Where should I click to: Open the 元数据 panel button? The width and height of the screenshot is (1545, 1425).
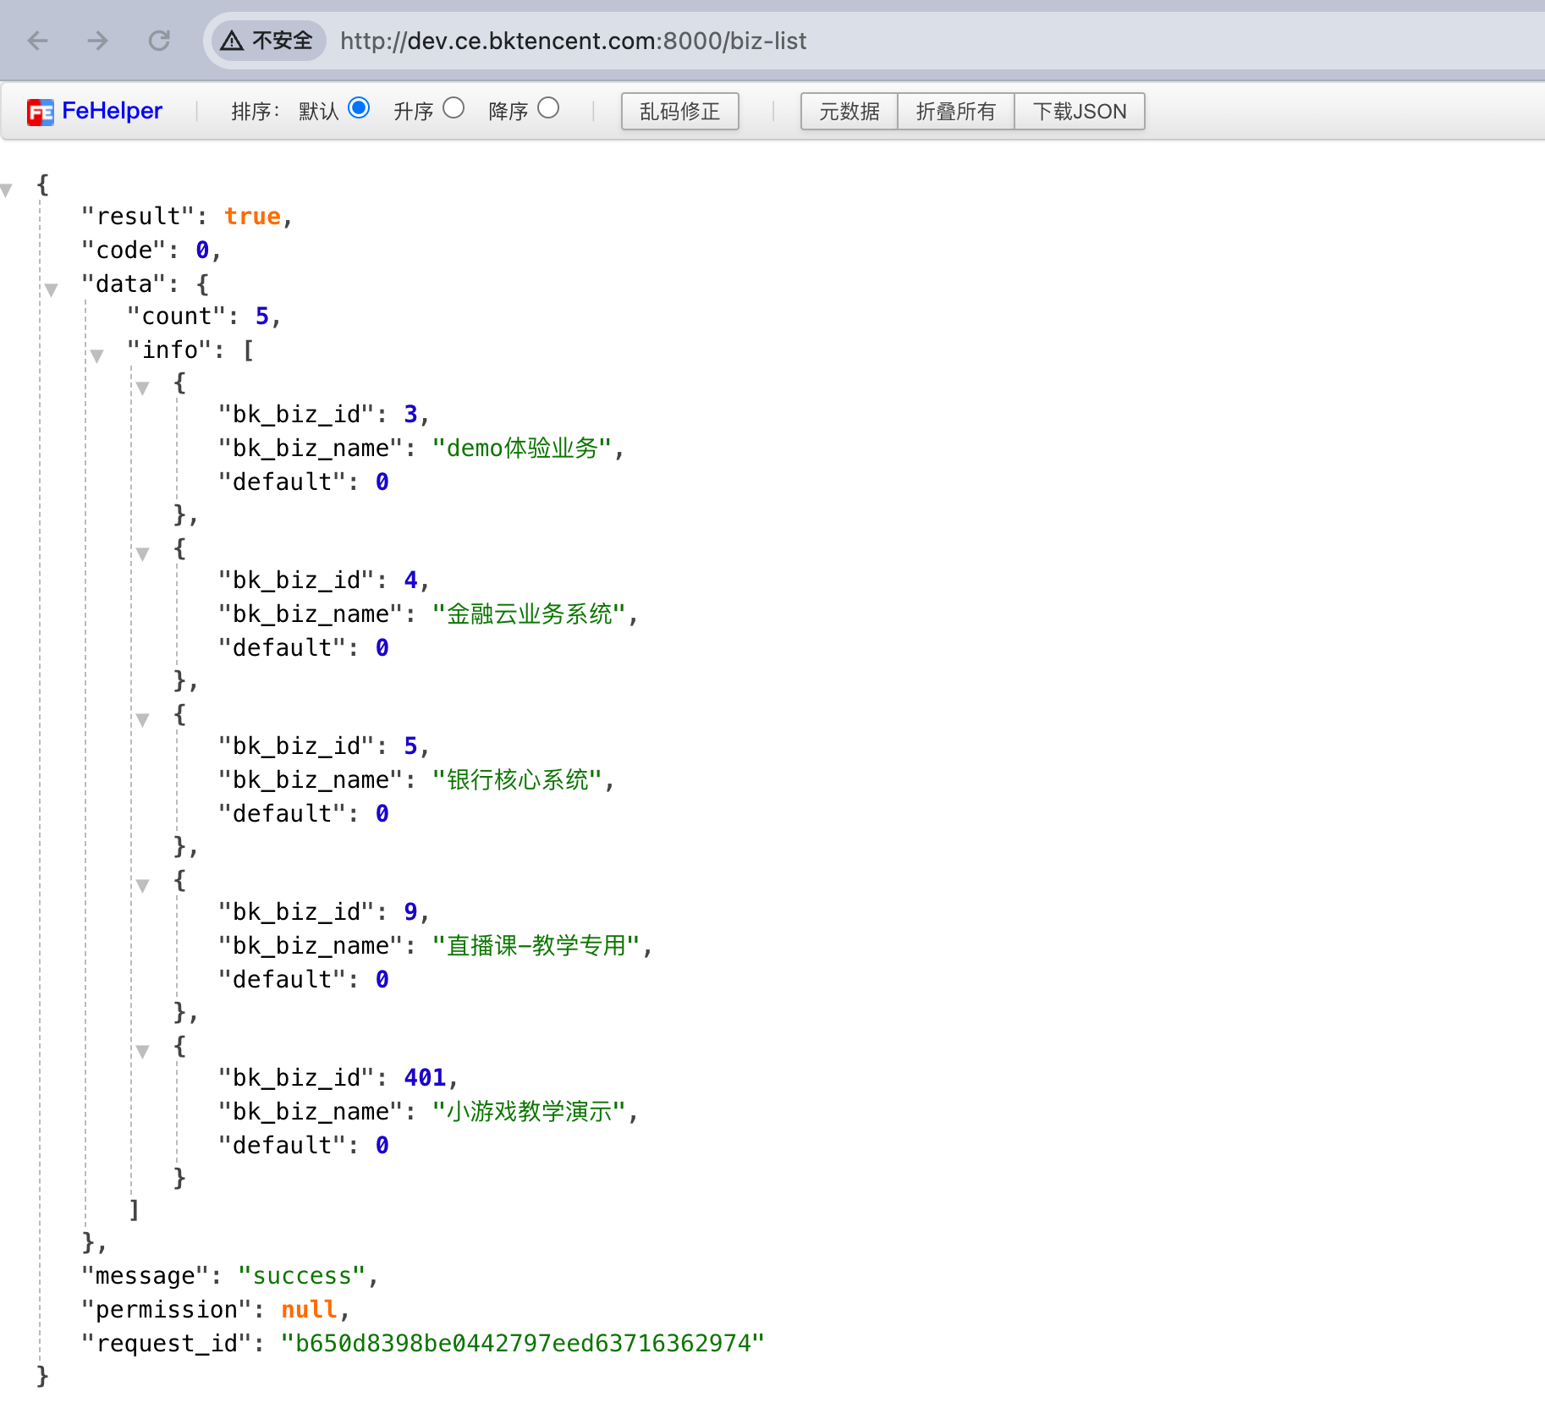pos(849,111)
